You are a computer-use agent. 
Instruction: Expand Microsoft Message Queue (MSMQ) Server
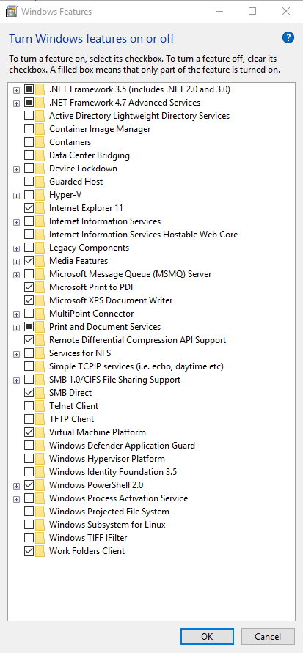(x=16, y=275)
